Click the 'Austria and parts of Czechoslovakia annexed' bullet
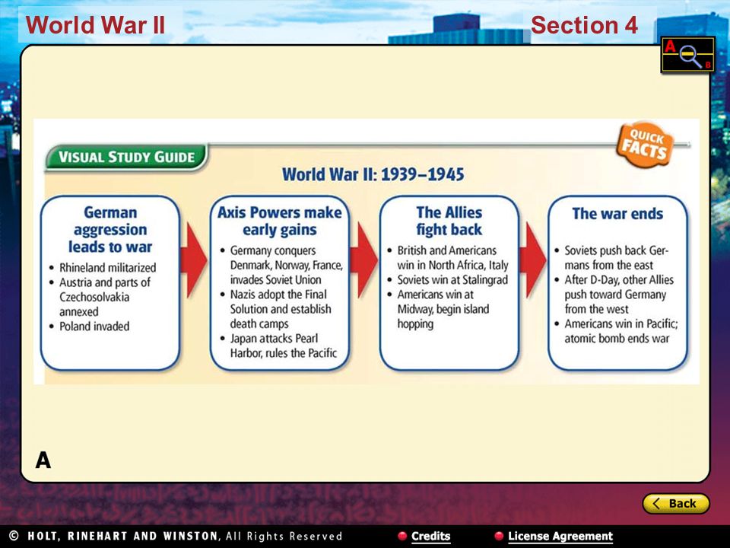This screenshot has width=730, height=548. (100, 297)
